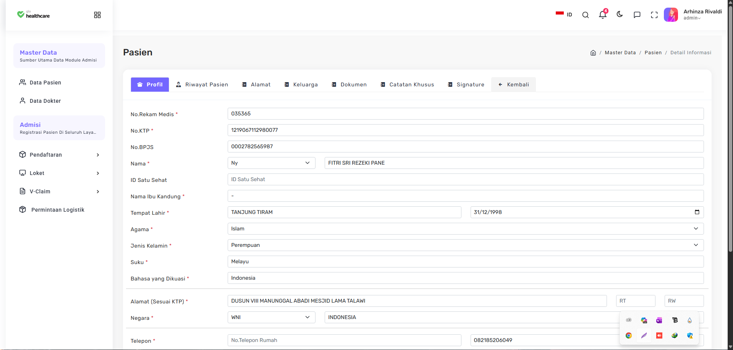Switch to the Alamat tab
Screen dimensions: 733x350
256,84
